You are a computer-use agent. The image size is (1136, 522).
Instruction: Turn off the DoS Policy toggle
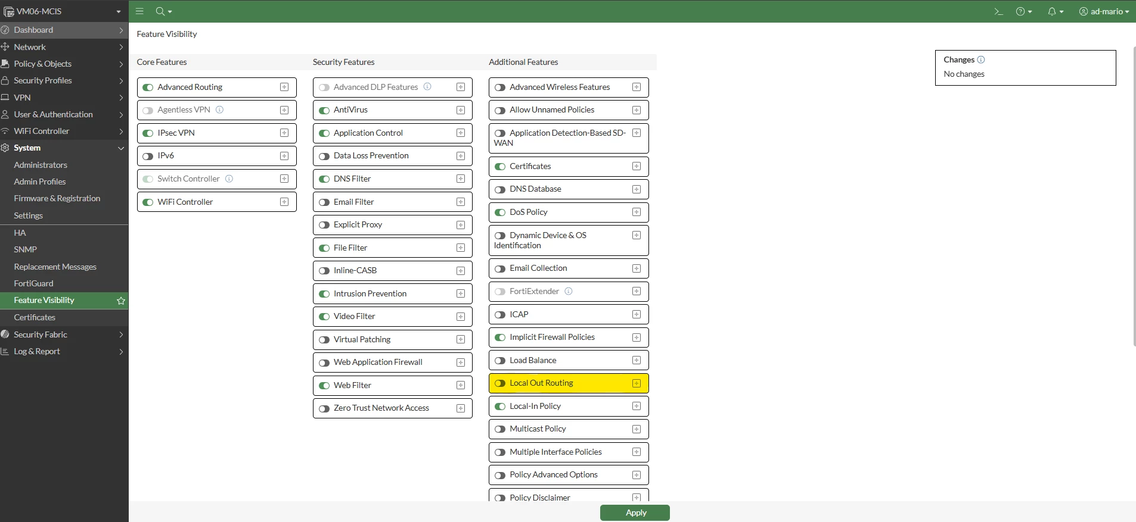click(x=500, y=212)
